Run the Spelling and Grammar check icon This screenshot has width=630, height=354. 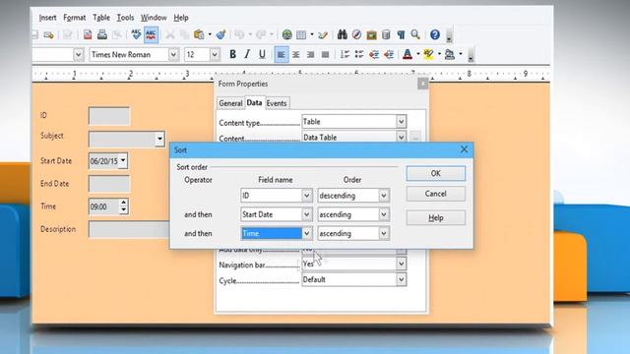point(136,35)
